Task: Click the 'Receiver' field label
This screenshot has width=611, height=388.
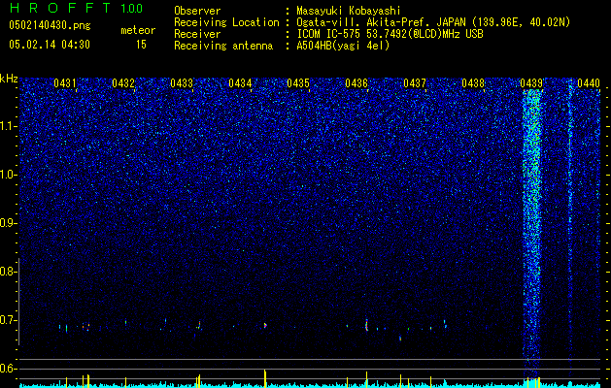Action: point(197,34)
